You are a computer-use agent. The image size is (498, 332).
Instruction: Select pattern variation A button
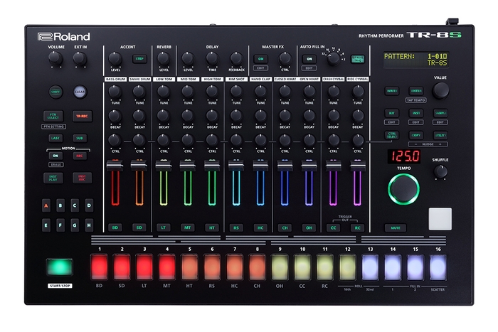click(46, 205)
